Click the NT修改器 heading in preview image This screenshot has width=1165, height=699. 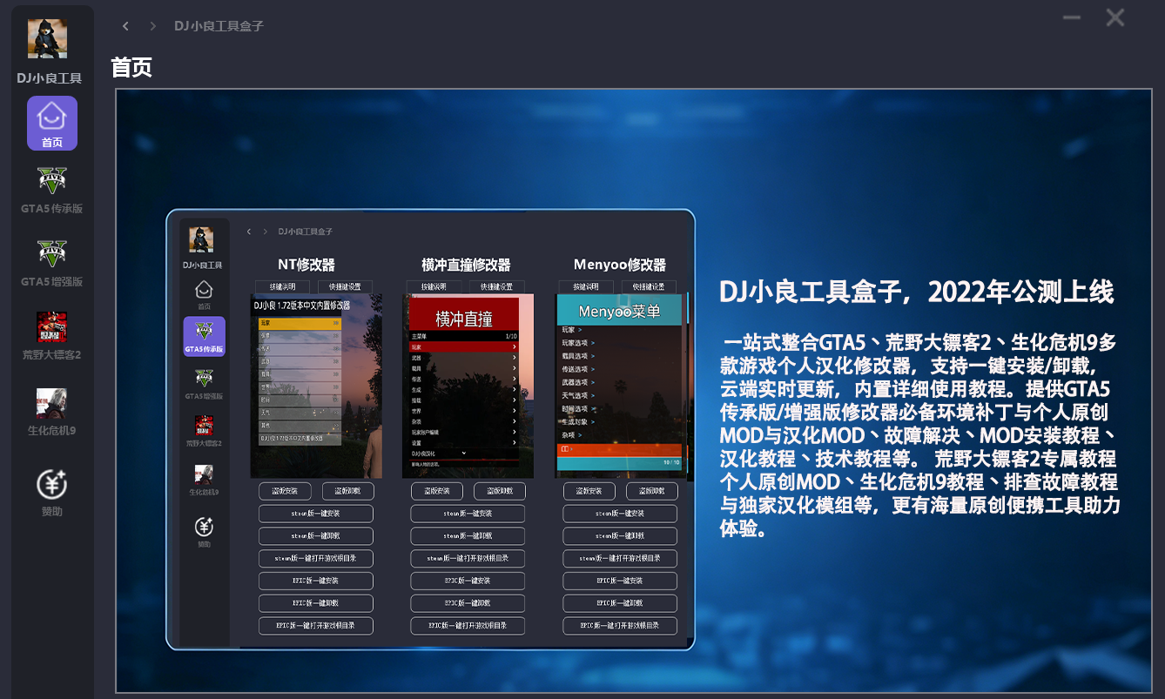click(306, 265)
